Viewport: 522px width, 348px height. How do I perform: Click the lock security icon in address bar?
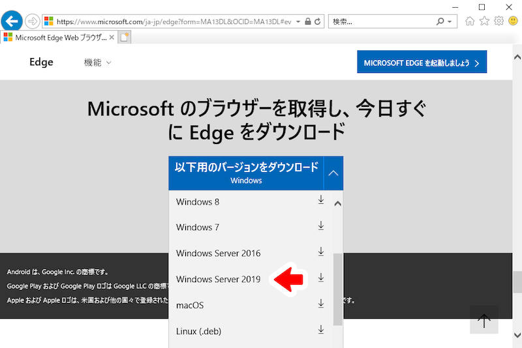tap(308, 22)
